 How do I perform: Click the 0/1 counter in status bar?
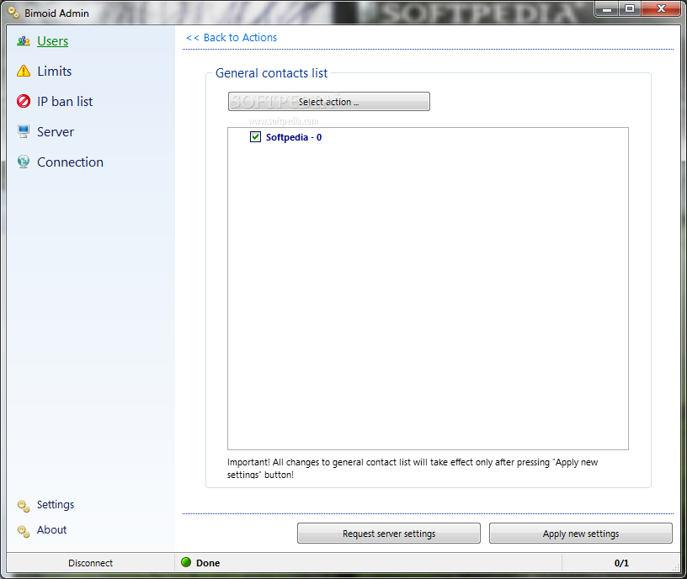tap(621, 563)
